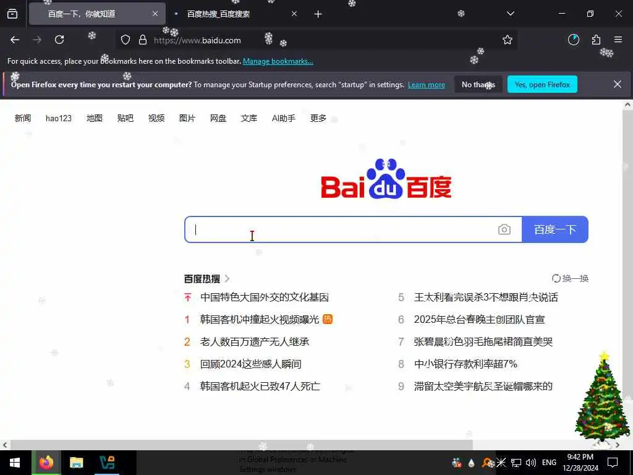
Task: Close the 百度一下 tab
Action: pos(155,14)
